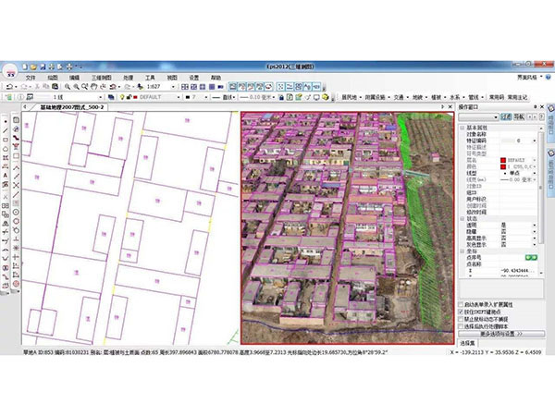The height and width of the screenshot is (416, 555).
Task: Click the red target icon at bottom of left toolbar
Action: click(x=16, y=284)
